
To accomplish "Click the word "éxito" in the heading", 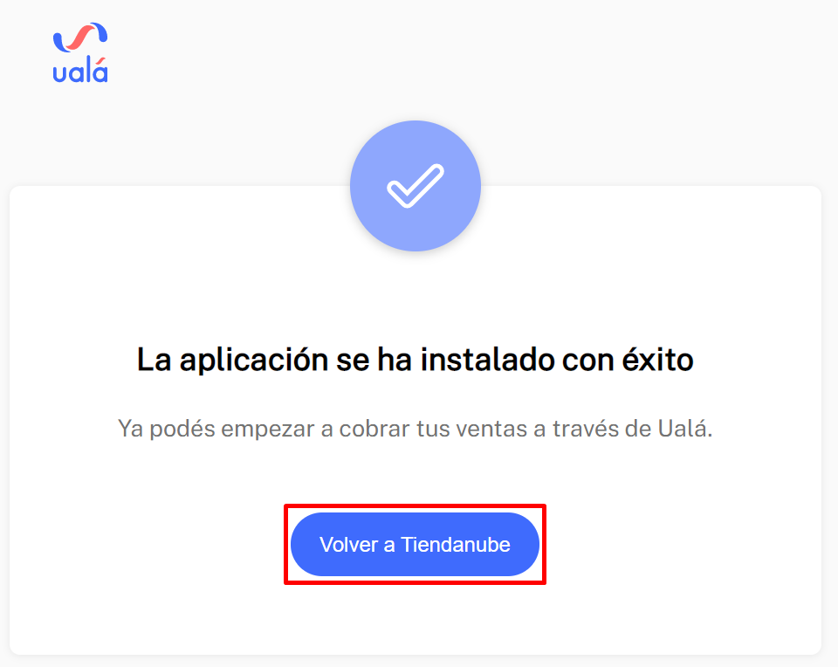I will (657, 359).
